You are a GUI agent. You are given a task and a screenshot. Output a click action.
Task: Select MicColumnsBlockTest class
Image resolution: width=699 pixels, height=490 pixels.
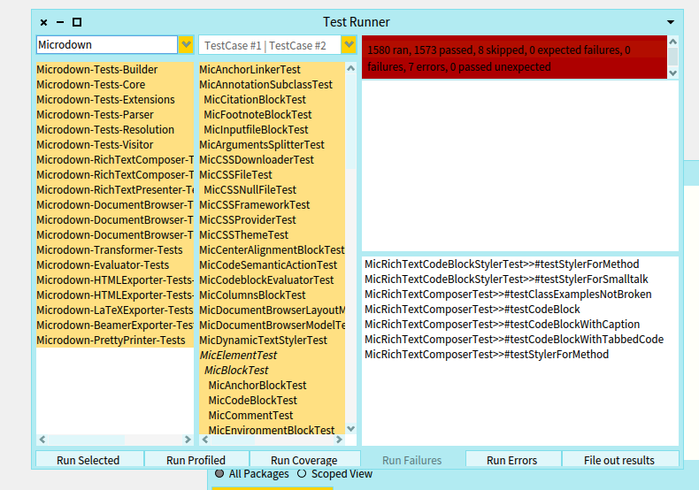tap(272, 295)
